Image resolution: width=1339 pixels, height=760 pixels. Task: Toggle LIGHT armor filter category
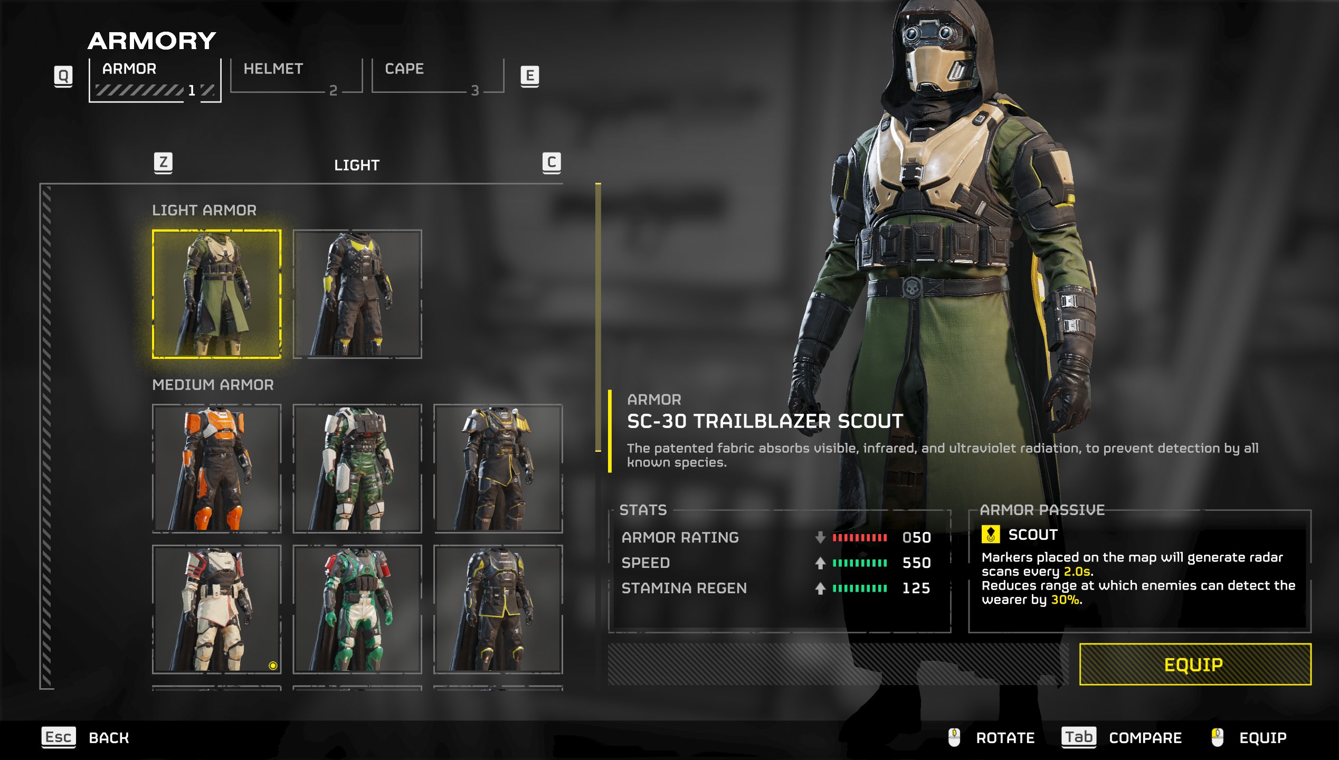pos(359,166)
